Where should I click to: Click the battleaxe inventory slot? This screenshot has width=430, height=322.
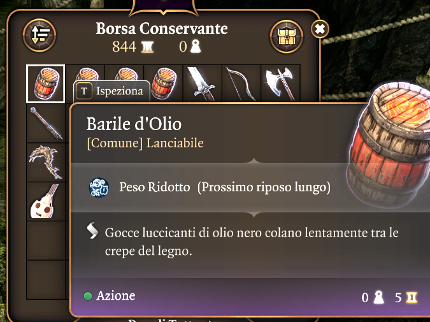(280, 84)
